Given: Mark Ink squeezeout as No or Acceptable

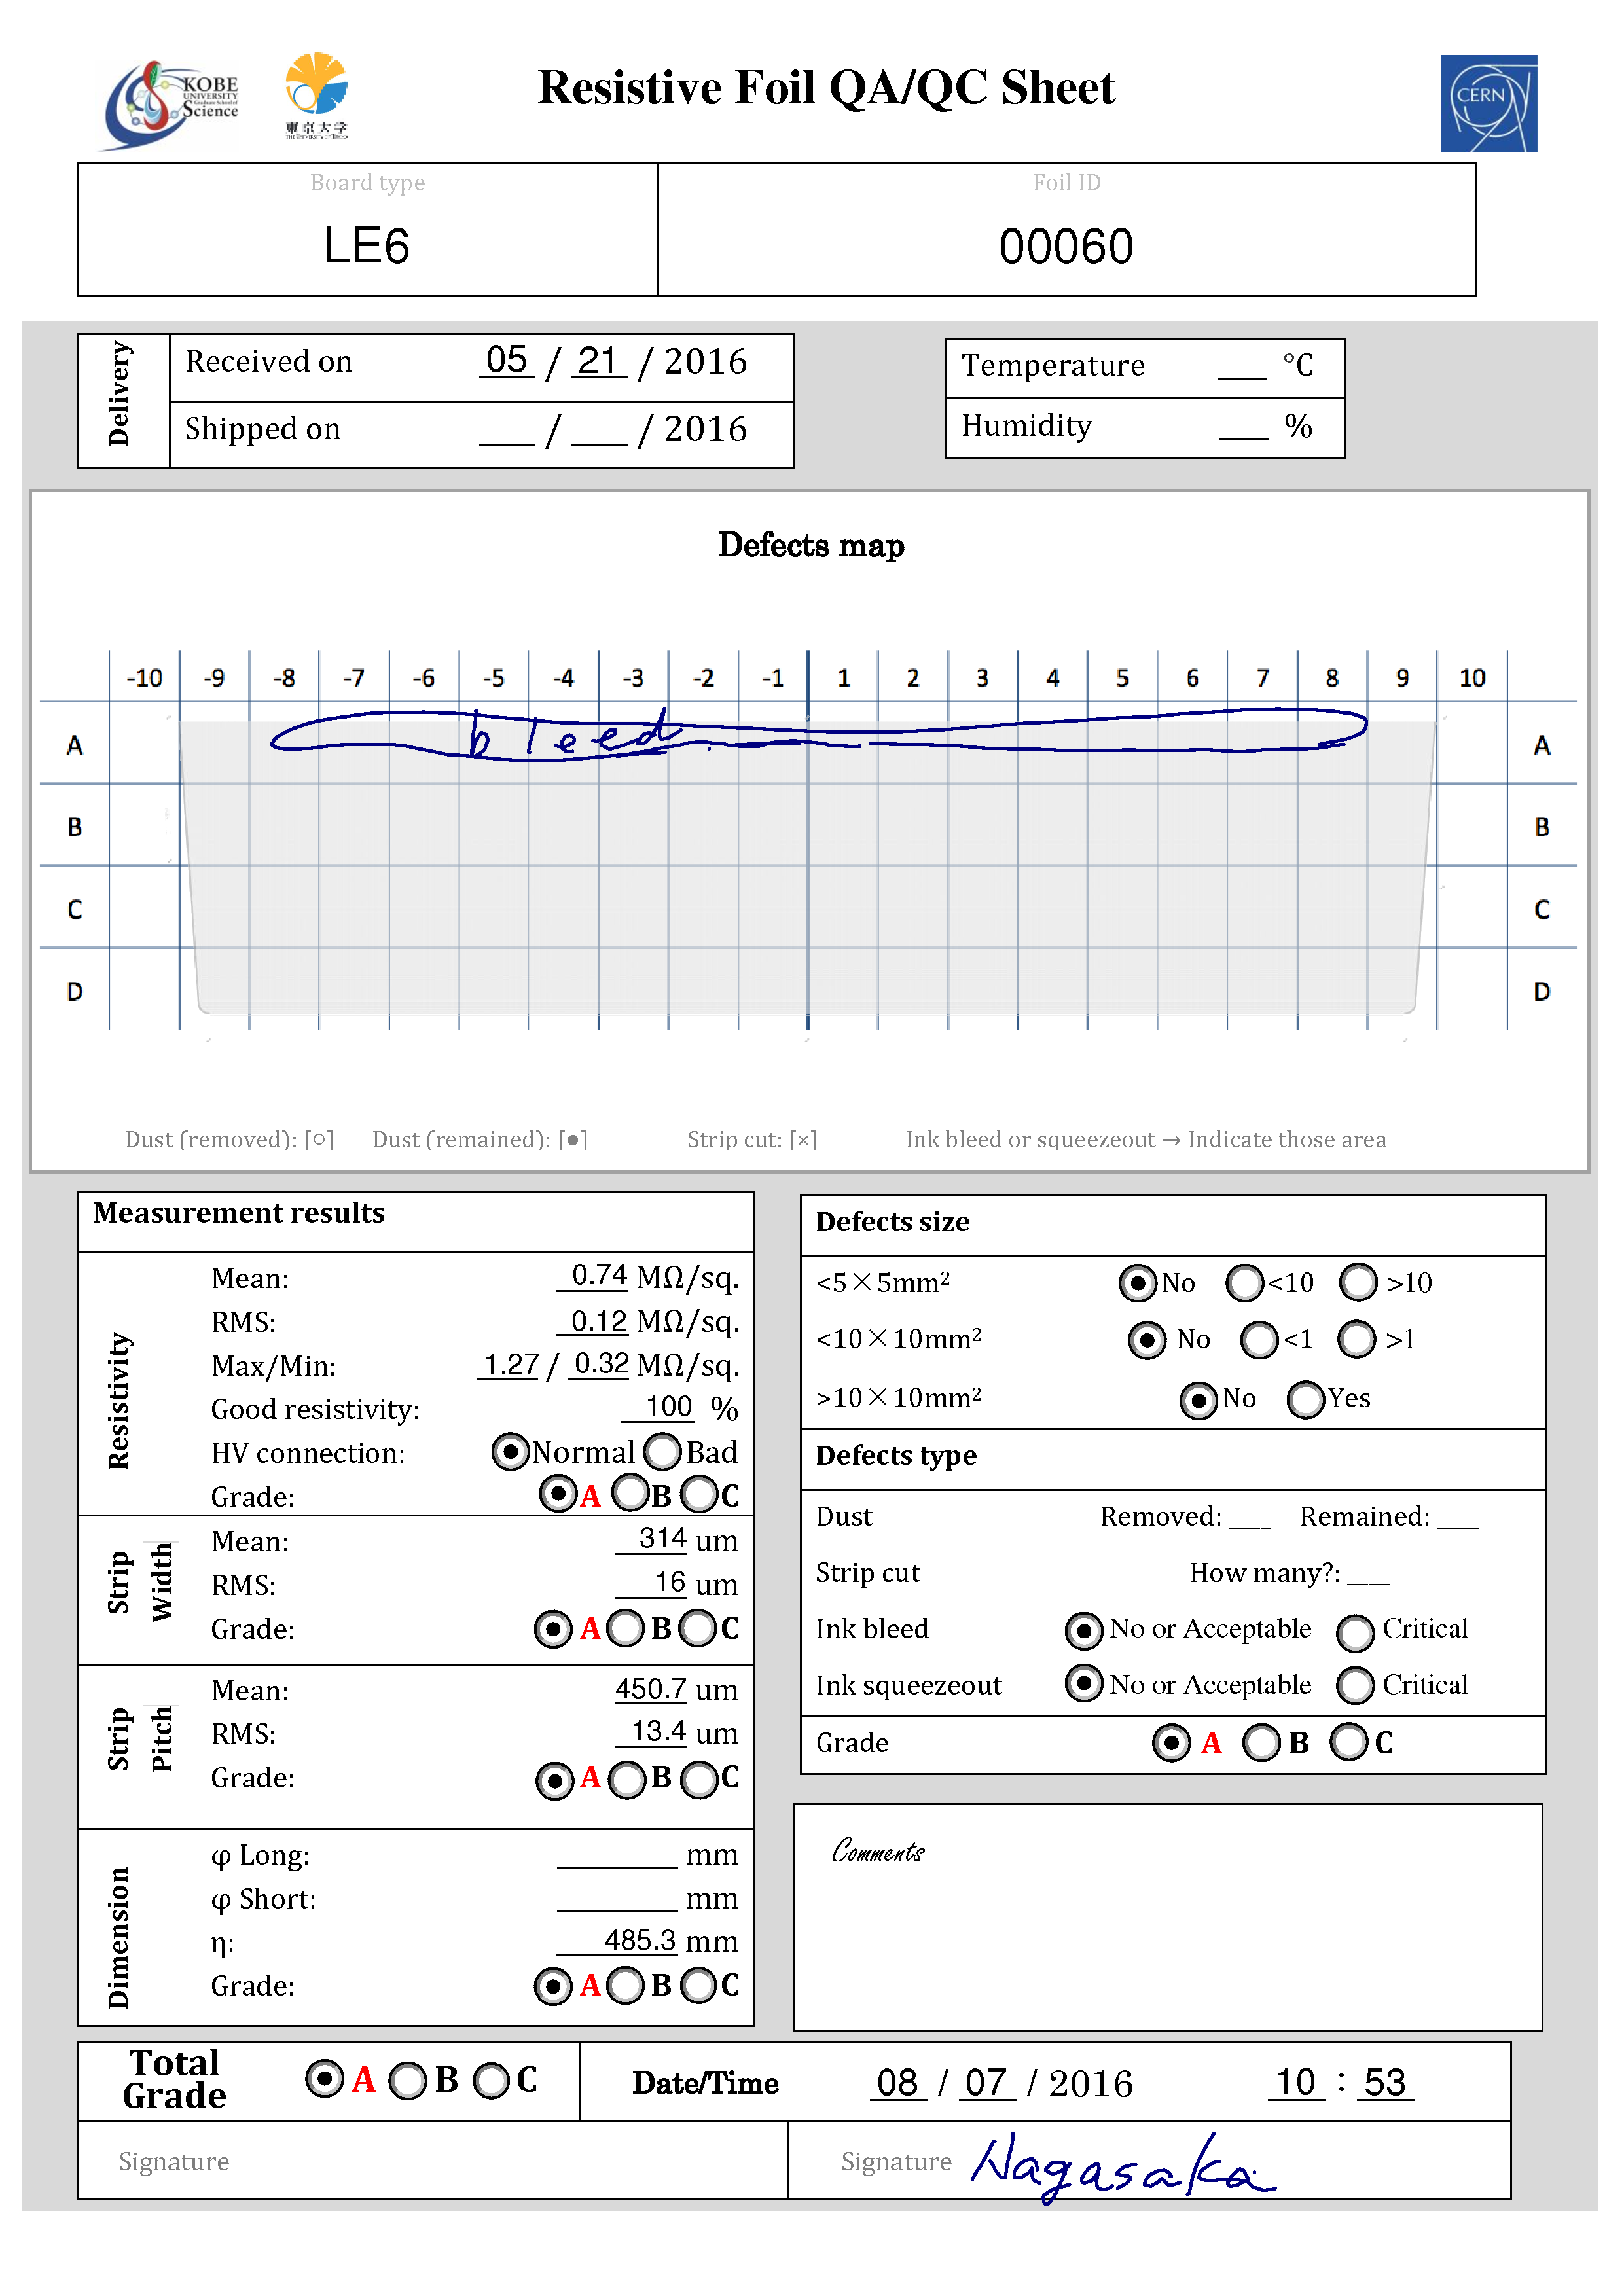Looking at the screenshot, I should coord(1084,1684).
